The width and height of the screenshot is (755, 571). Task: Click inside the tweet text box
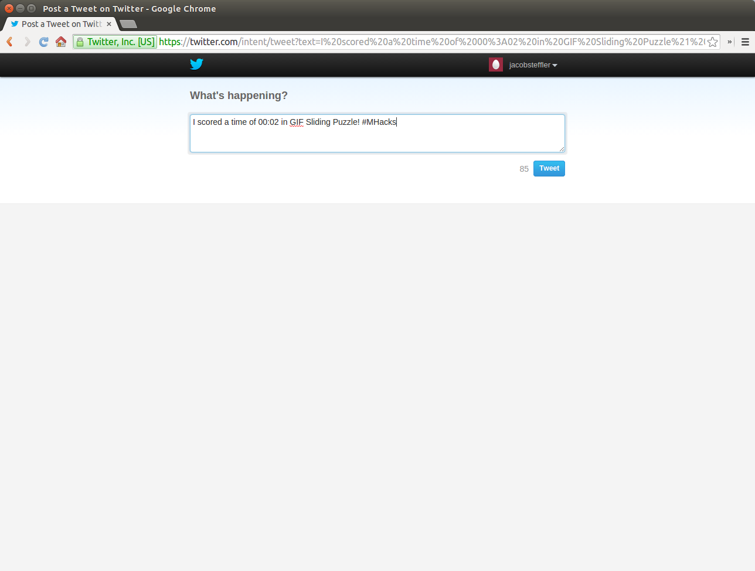click(377, 133)
